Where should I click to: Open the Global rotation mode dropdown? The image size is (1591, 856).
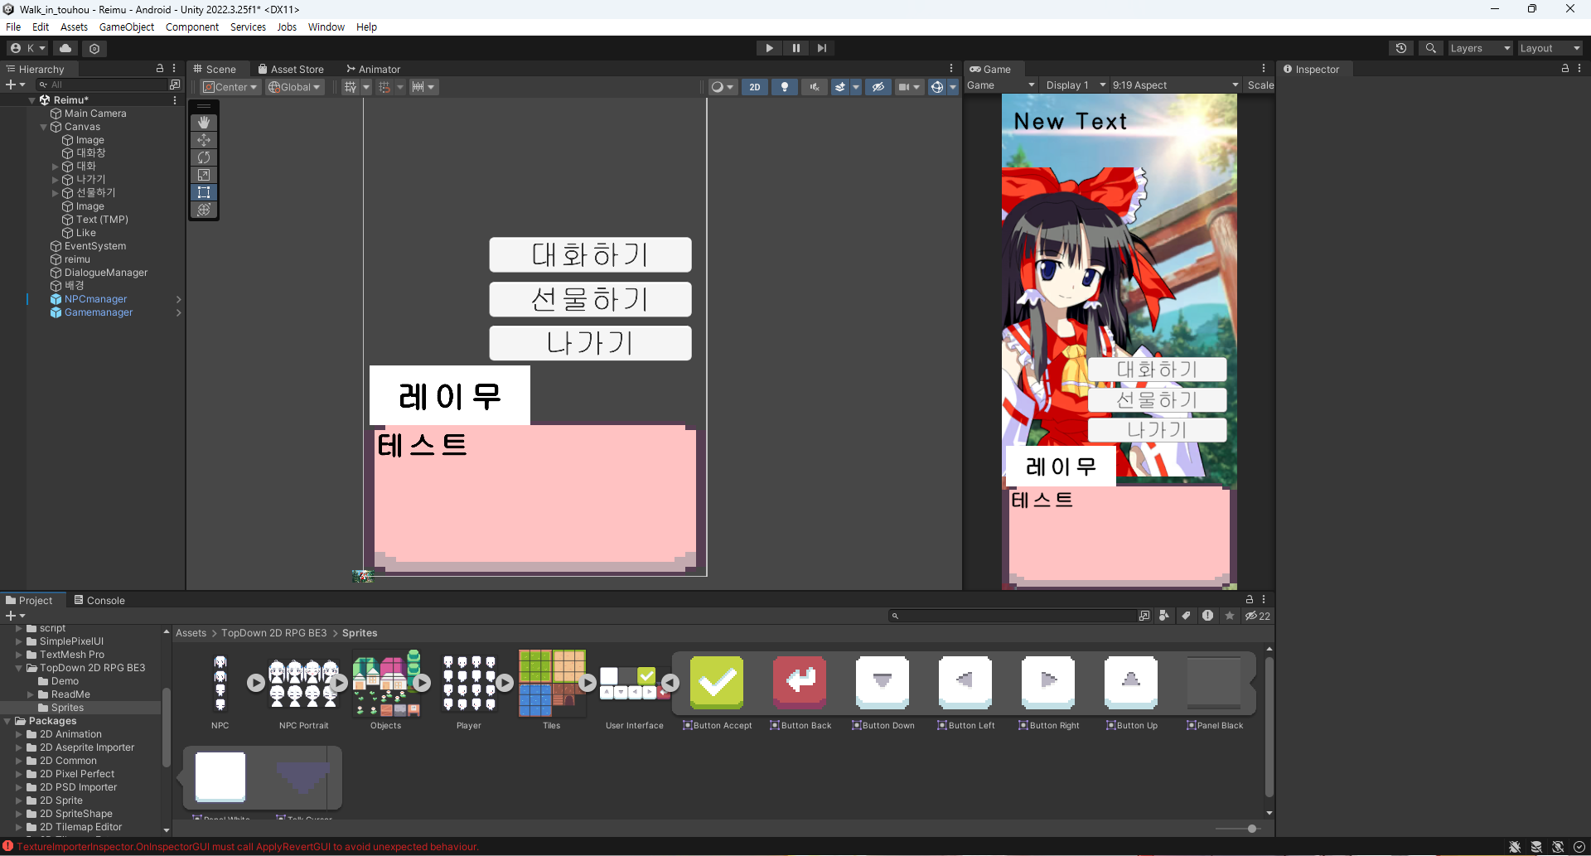[295, 87]
